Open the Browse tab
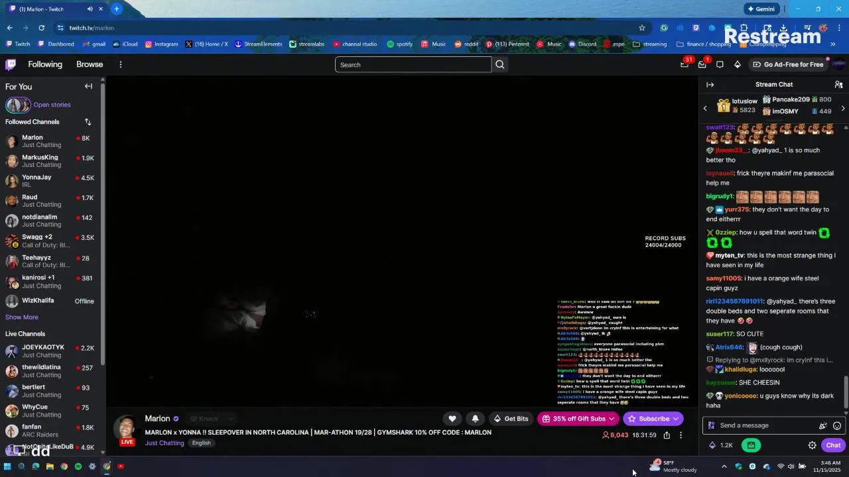This screenshot has height=477, width=849. (x=90, y=64)
